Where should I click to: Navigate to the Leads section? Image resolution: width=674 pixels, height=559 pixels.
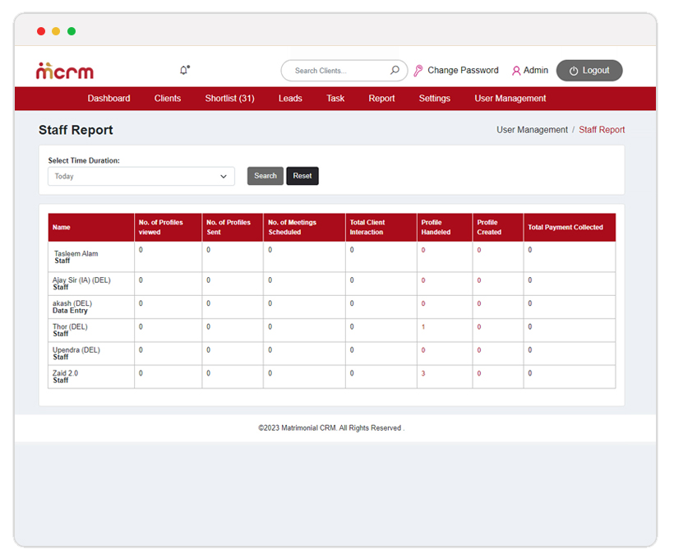point(290,99)
